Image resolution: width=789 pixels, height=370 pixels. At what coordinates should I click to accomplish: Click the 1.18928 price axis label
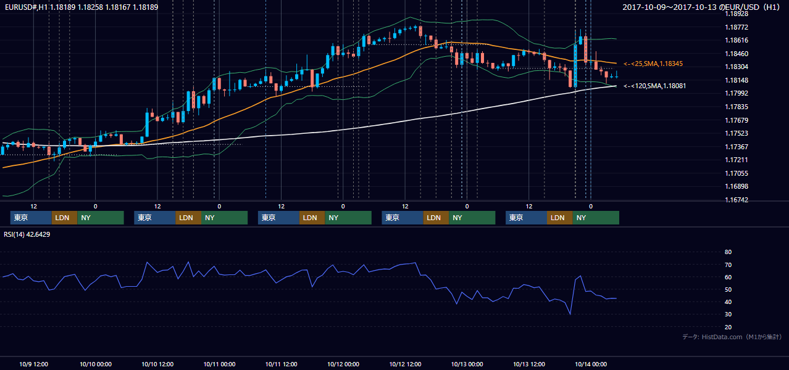coord(737,14)
